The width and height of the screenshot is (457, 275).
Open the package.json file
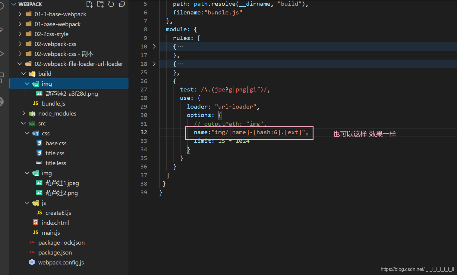coord(55,252)
